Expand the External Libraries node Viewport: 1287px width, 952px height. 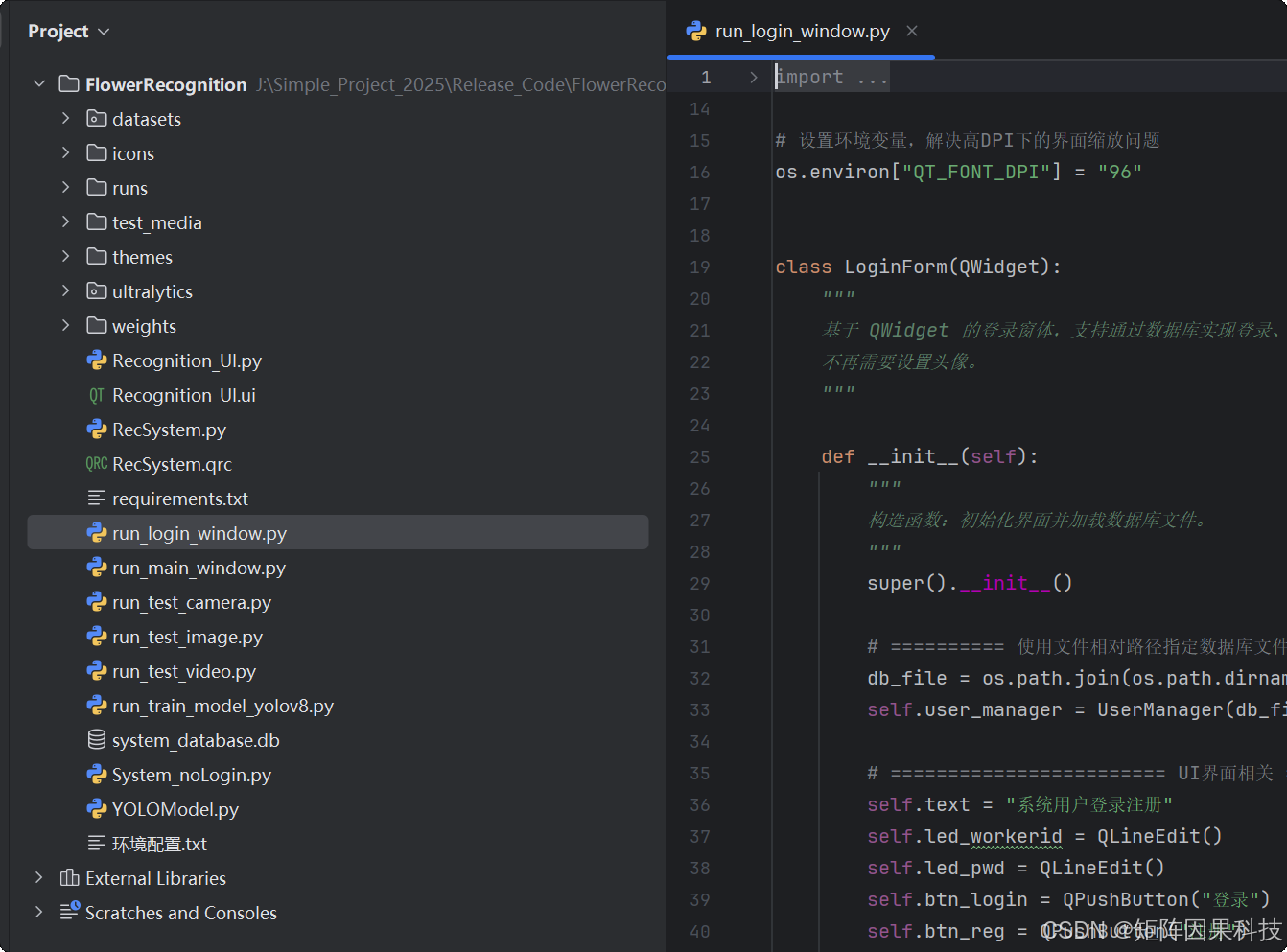pos(38,878)
